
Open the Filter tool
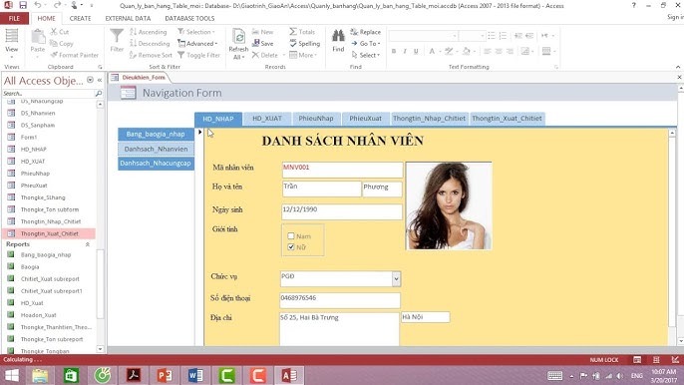coord(117,41)
